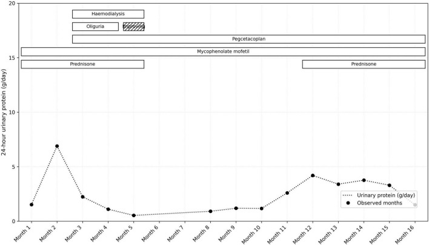The width and height of the screenshot is (429, 245).
Task: Click the 'Observed months' legend entry
Action: (x=373, y=203)
